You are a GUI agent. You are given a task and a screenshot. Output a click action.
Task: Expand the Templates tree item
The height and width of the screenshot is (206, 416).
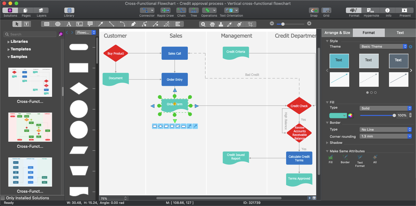(8, 49)
